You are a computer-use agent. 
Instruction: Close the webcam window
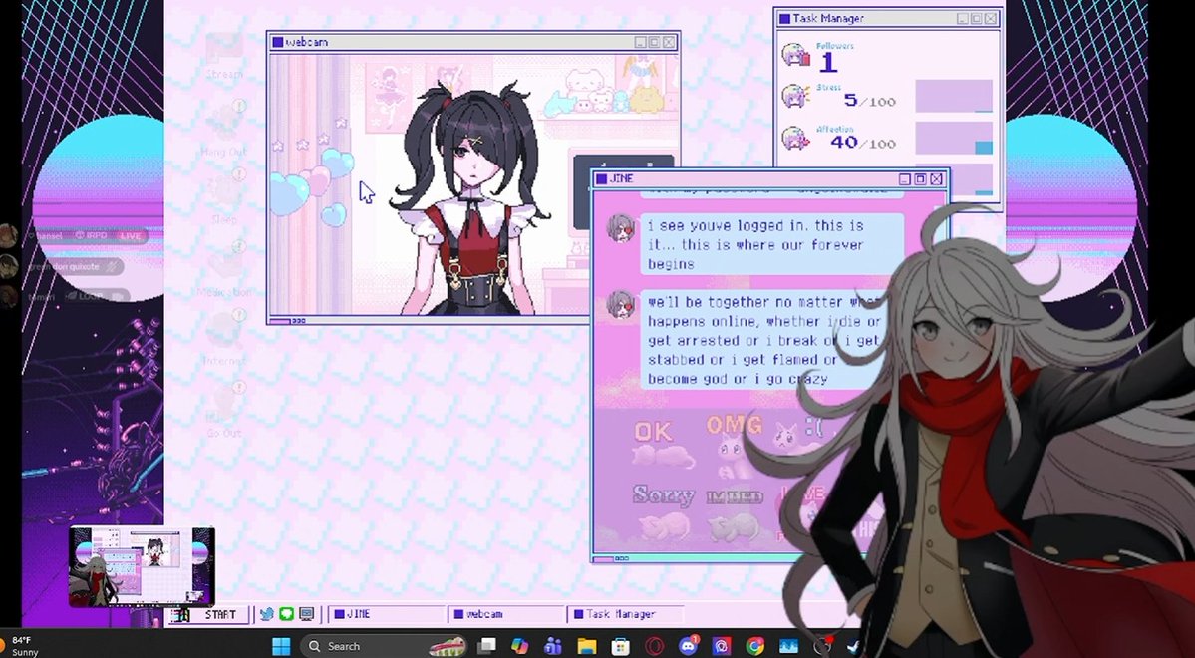pyautogui.click(x=669, y=43)
